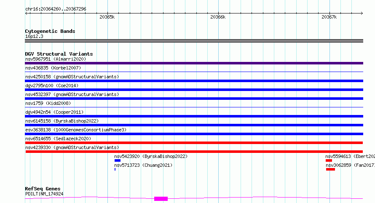Click the 20365k ruler tick label
Viewport: 375px width, 203px height.
107,17
